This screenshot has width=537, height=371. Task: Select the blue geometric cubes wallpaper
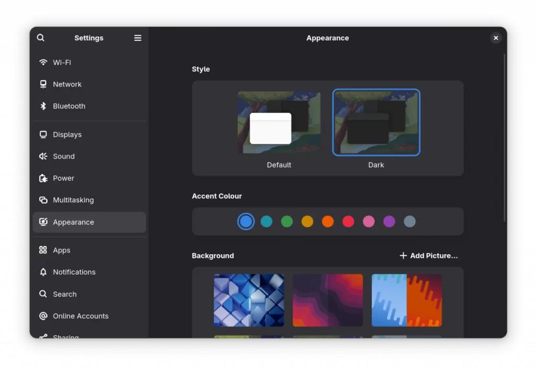pyautogui.click(x=249, y=300)
